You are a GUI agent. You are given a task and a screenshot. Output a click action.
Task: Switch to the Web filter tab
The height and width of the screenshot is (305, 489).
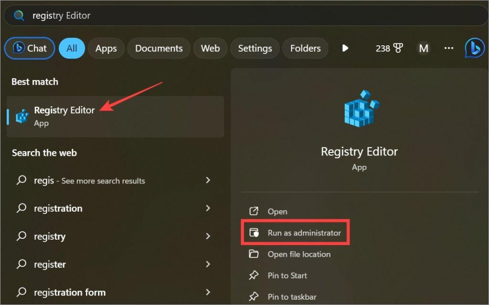tap(210, 48)
